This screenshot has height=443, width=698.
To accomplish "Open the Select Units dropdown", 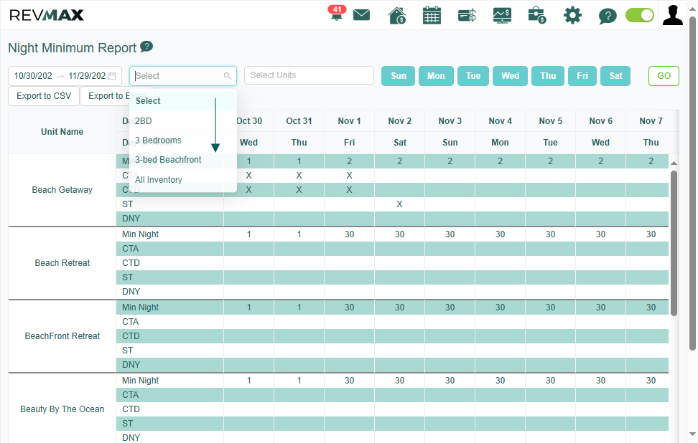I will click(309, 75).
